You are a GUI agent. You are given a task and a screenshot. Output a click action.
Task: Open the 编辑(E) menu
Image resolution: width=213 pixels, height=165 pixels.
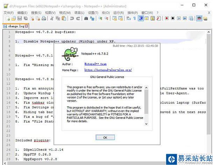tap(22, 13)
